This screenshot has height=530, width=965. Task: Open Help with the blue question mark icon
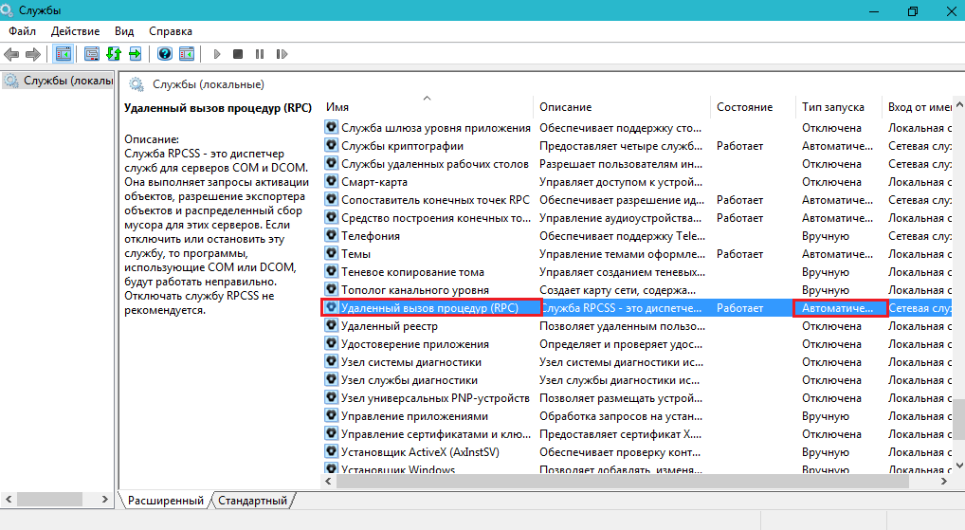click(x=165, y=54)
